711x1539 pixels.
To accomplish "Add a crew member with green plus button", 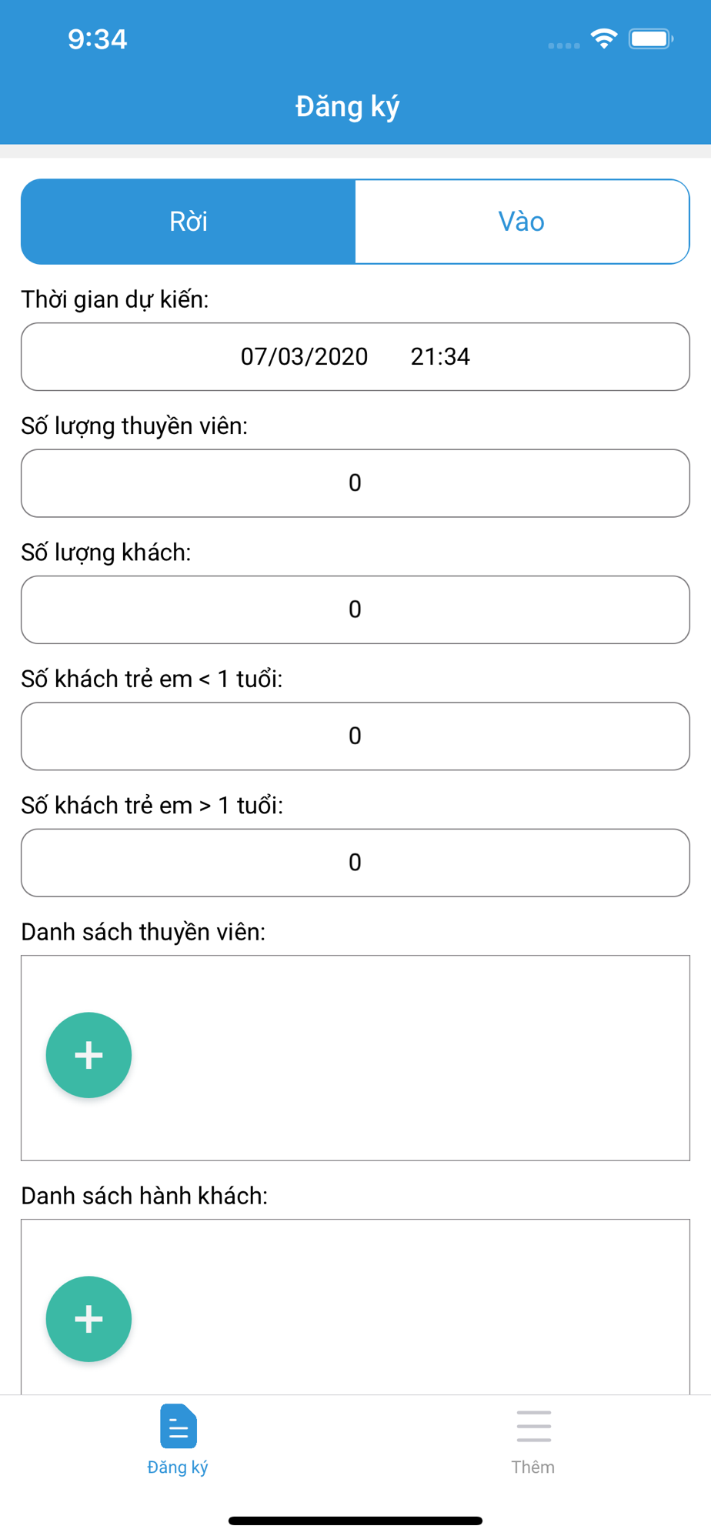I will pos(88,1055).
